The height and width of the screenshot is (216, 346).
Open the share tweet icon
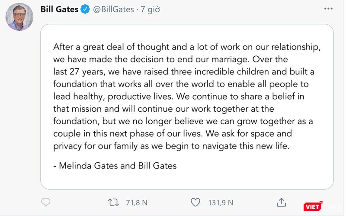282,202
